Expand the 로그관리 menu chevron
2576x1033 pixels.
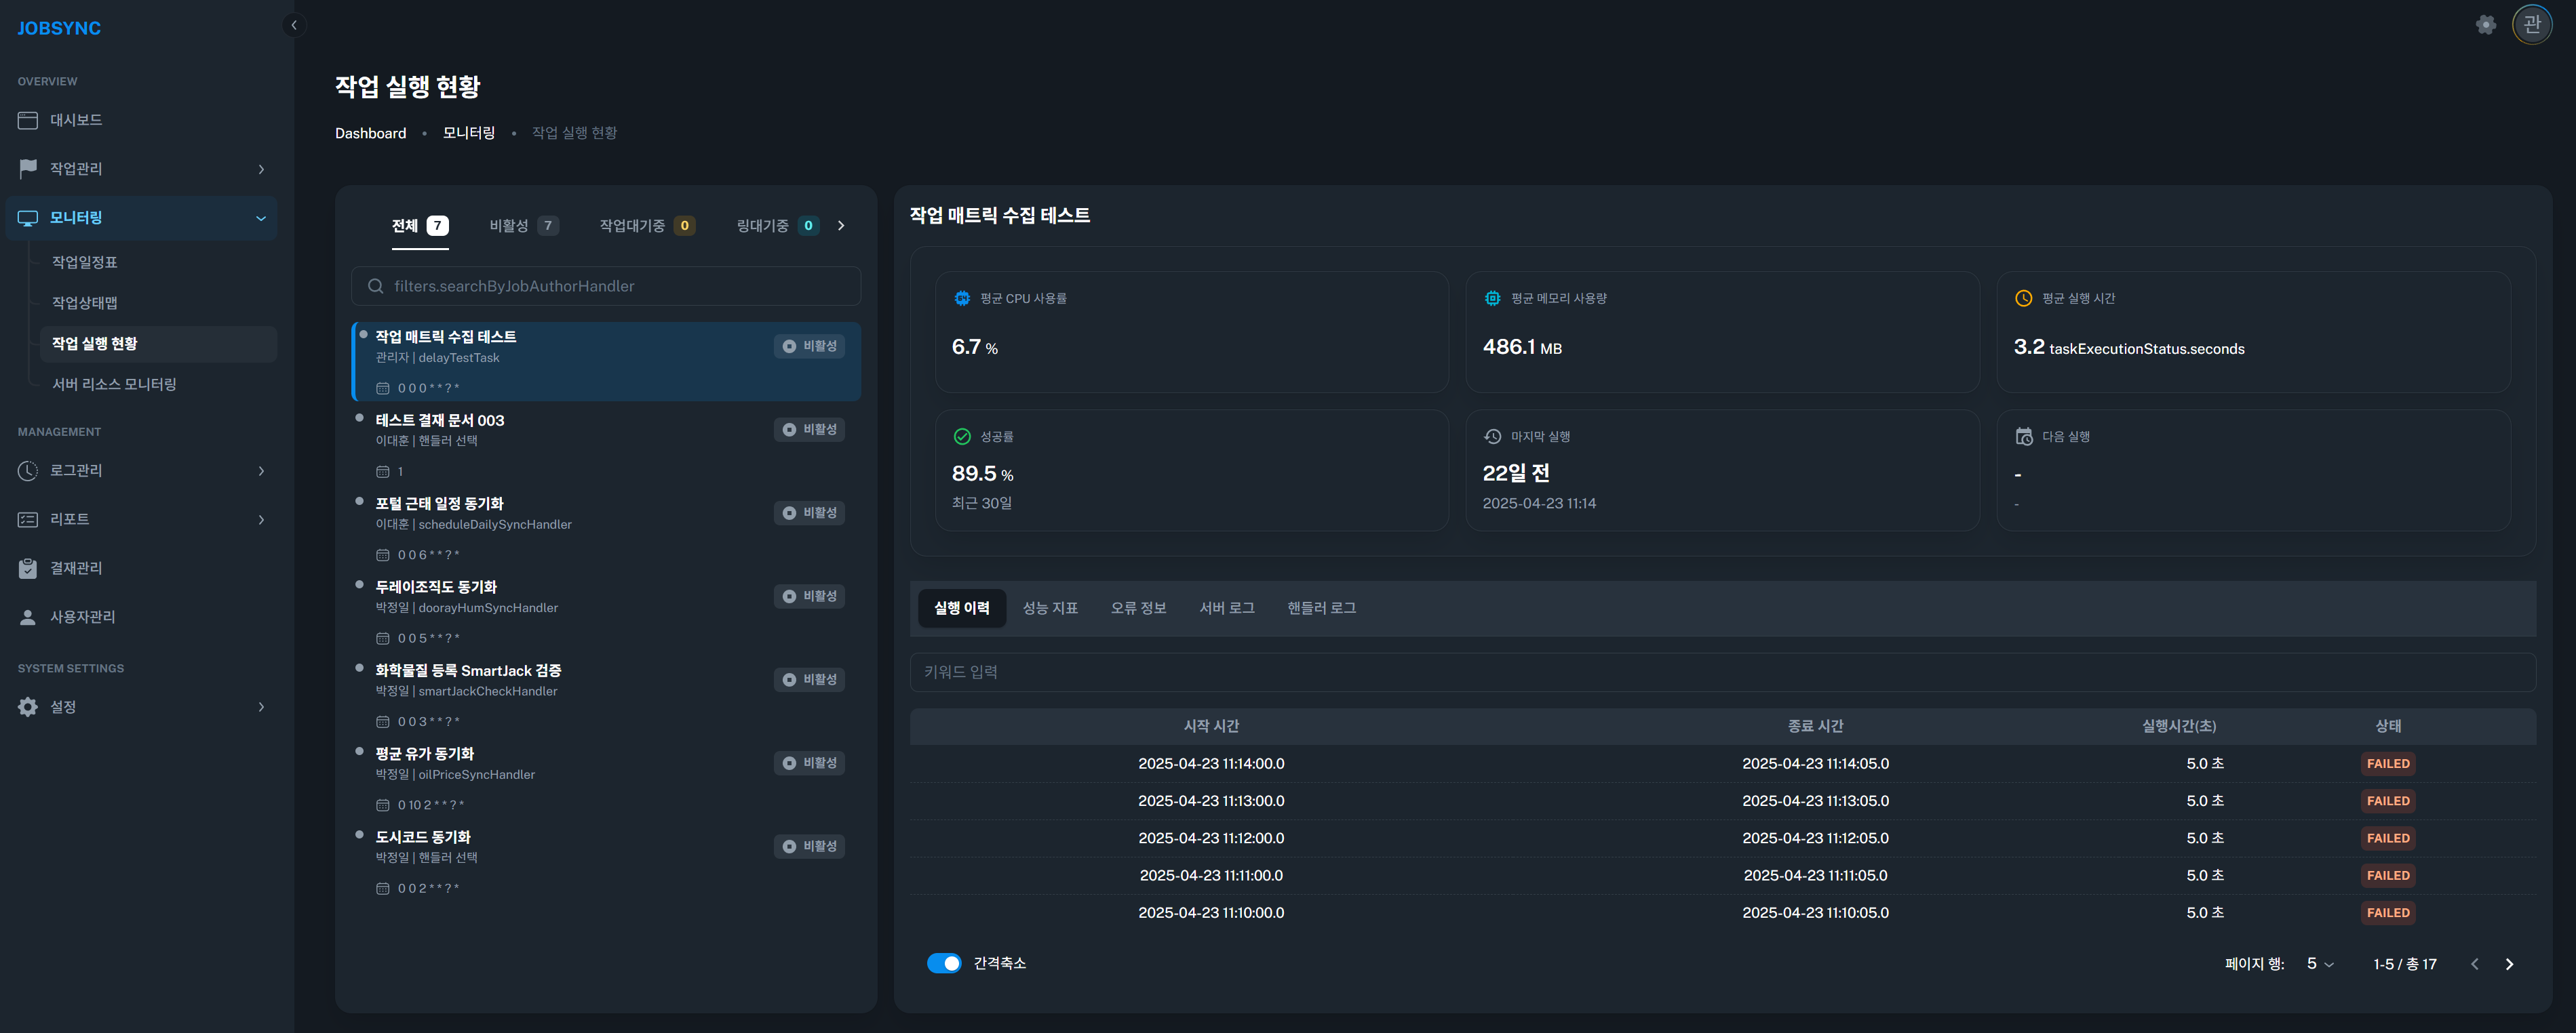point(261,470)
